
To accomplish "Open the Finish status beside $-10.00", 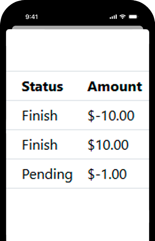I will (x=40, y=115).
